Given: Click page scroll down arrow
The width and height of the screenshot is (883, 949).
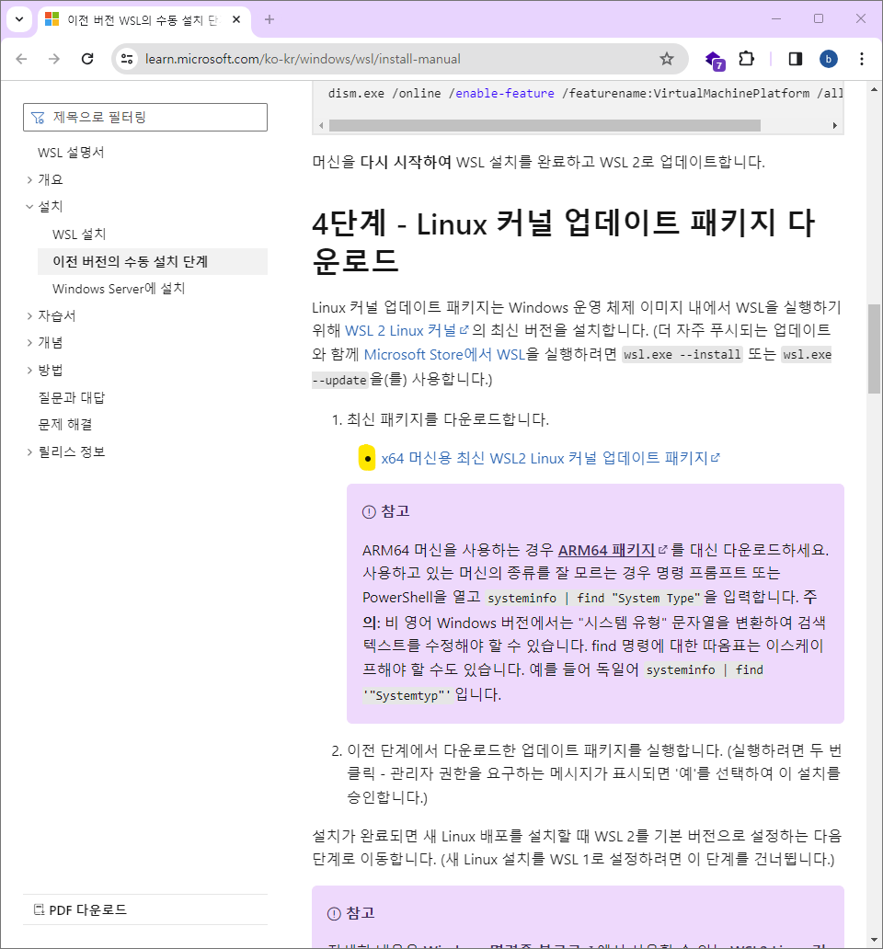Looking at the screenshot, I should 874,940.
